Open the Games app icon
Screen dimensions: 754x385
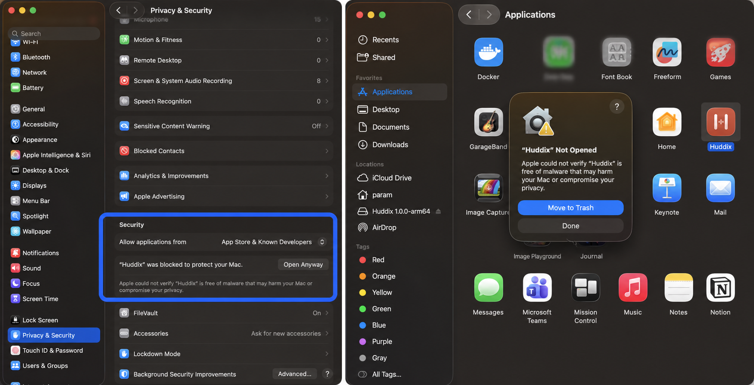(x=720, y=52)
